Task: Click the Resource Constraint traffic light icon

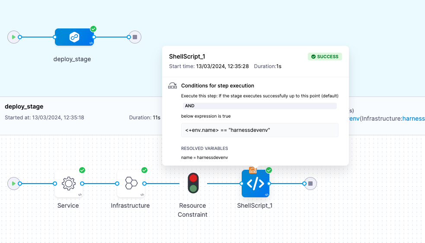Action: point(193,183)
